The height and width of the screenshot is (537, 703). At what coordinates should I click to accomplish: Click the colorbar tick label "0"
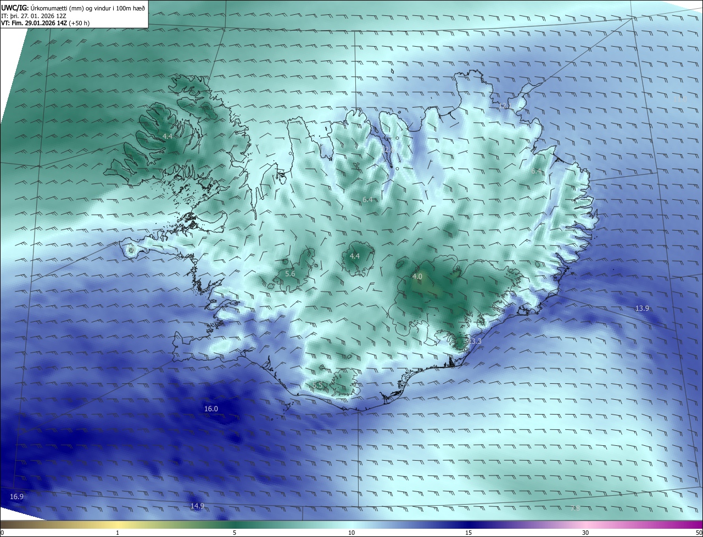[2, 533]
